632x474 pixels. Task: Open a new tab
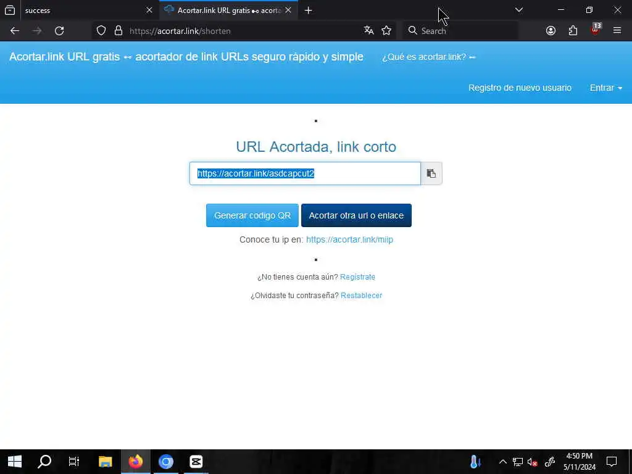tap(309, 10)
